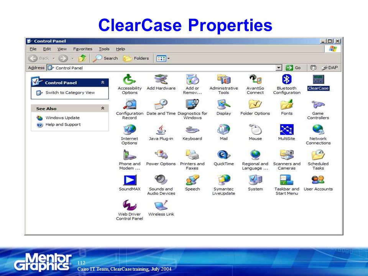368x276 pixels.
Task: Open Game Controllers icon
Action: [x=318, y=104]
